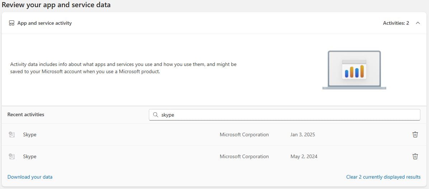Click the Recent activities heading
429x189 pixels.
point(26,115)
